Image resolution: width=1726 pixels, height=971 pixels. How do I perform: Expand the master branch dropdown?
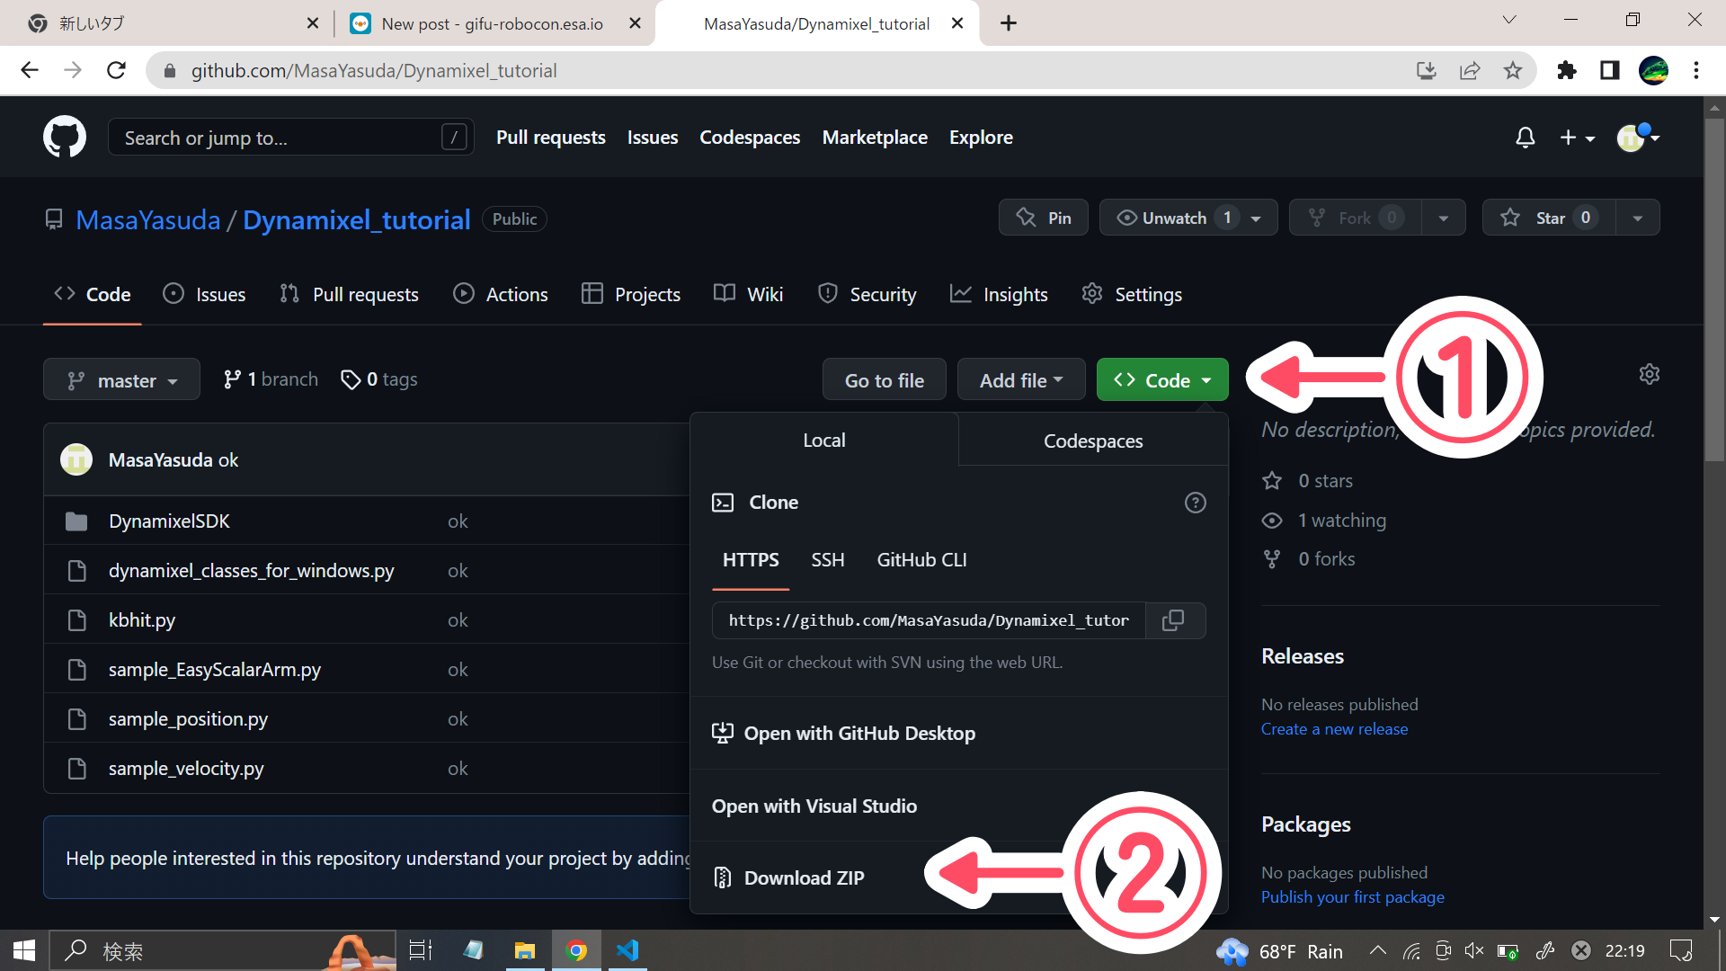(x=122, y=380)
